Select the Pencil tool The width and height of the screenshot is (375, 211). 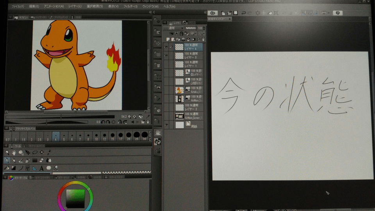[14, 160]
